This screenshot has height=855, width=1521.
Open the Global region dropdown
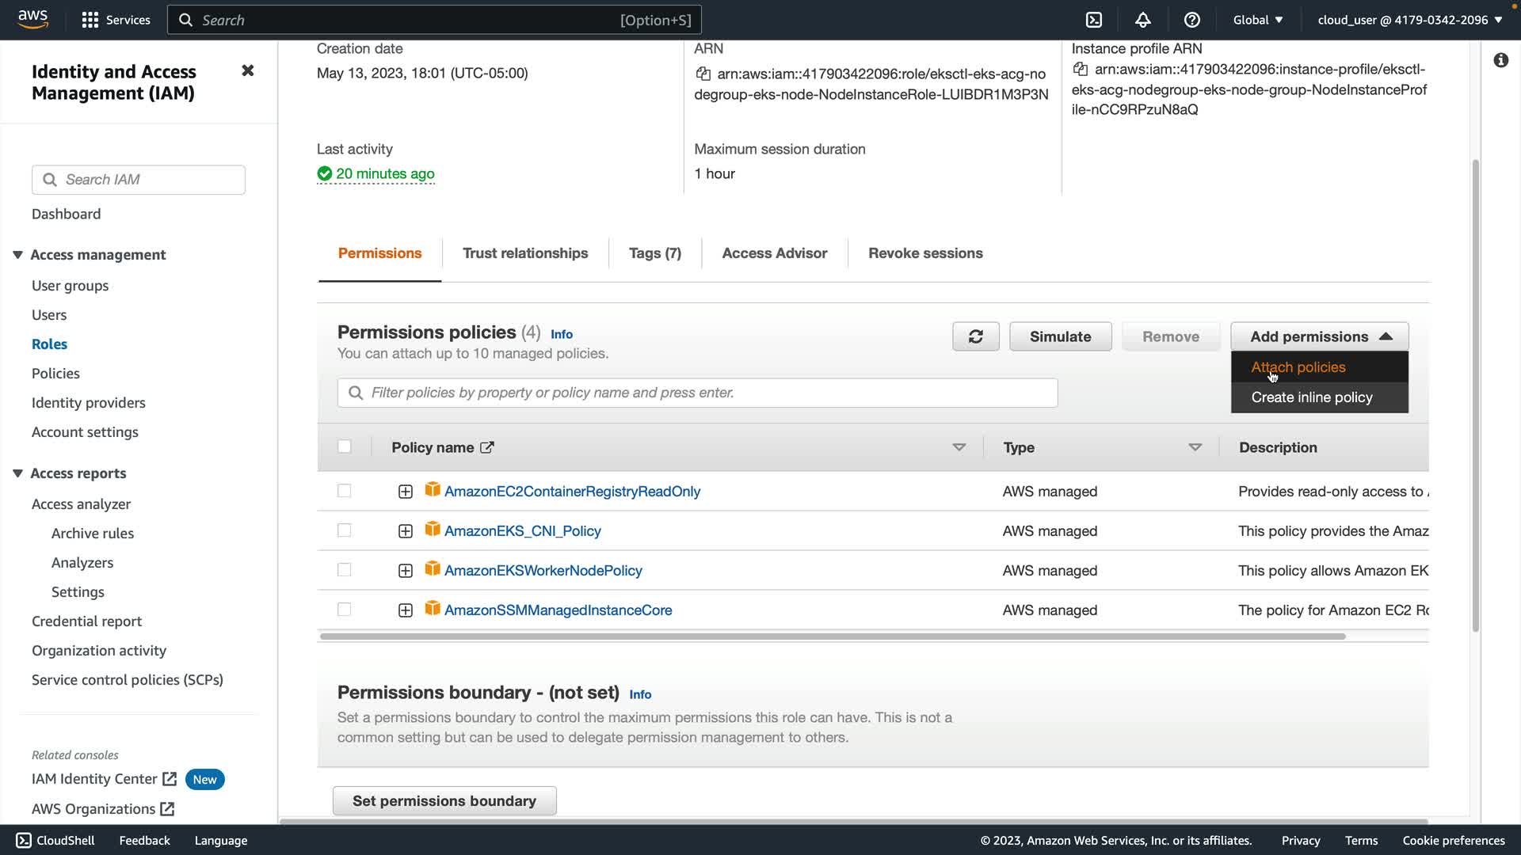(1257, 20)
